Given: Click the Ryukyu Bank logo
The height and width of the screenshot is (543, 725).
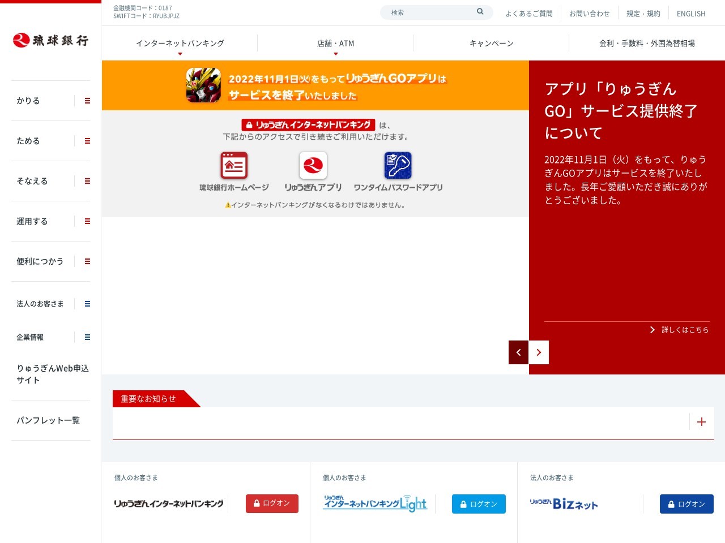Looking at the screenshot, I should coord(50,40).
